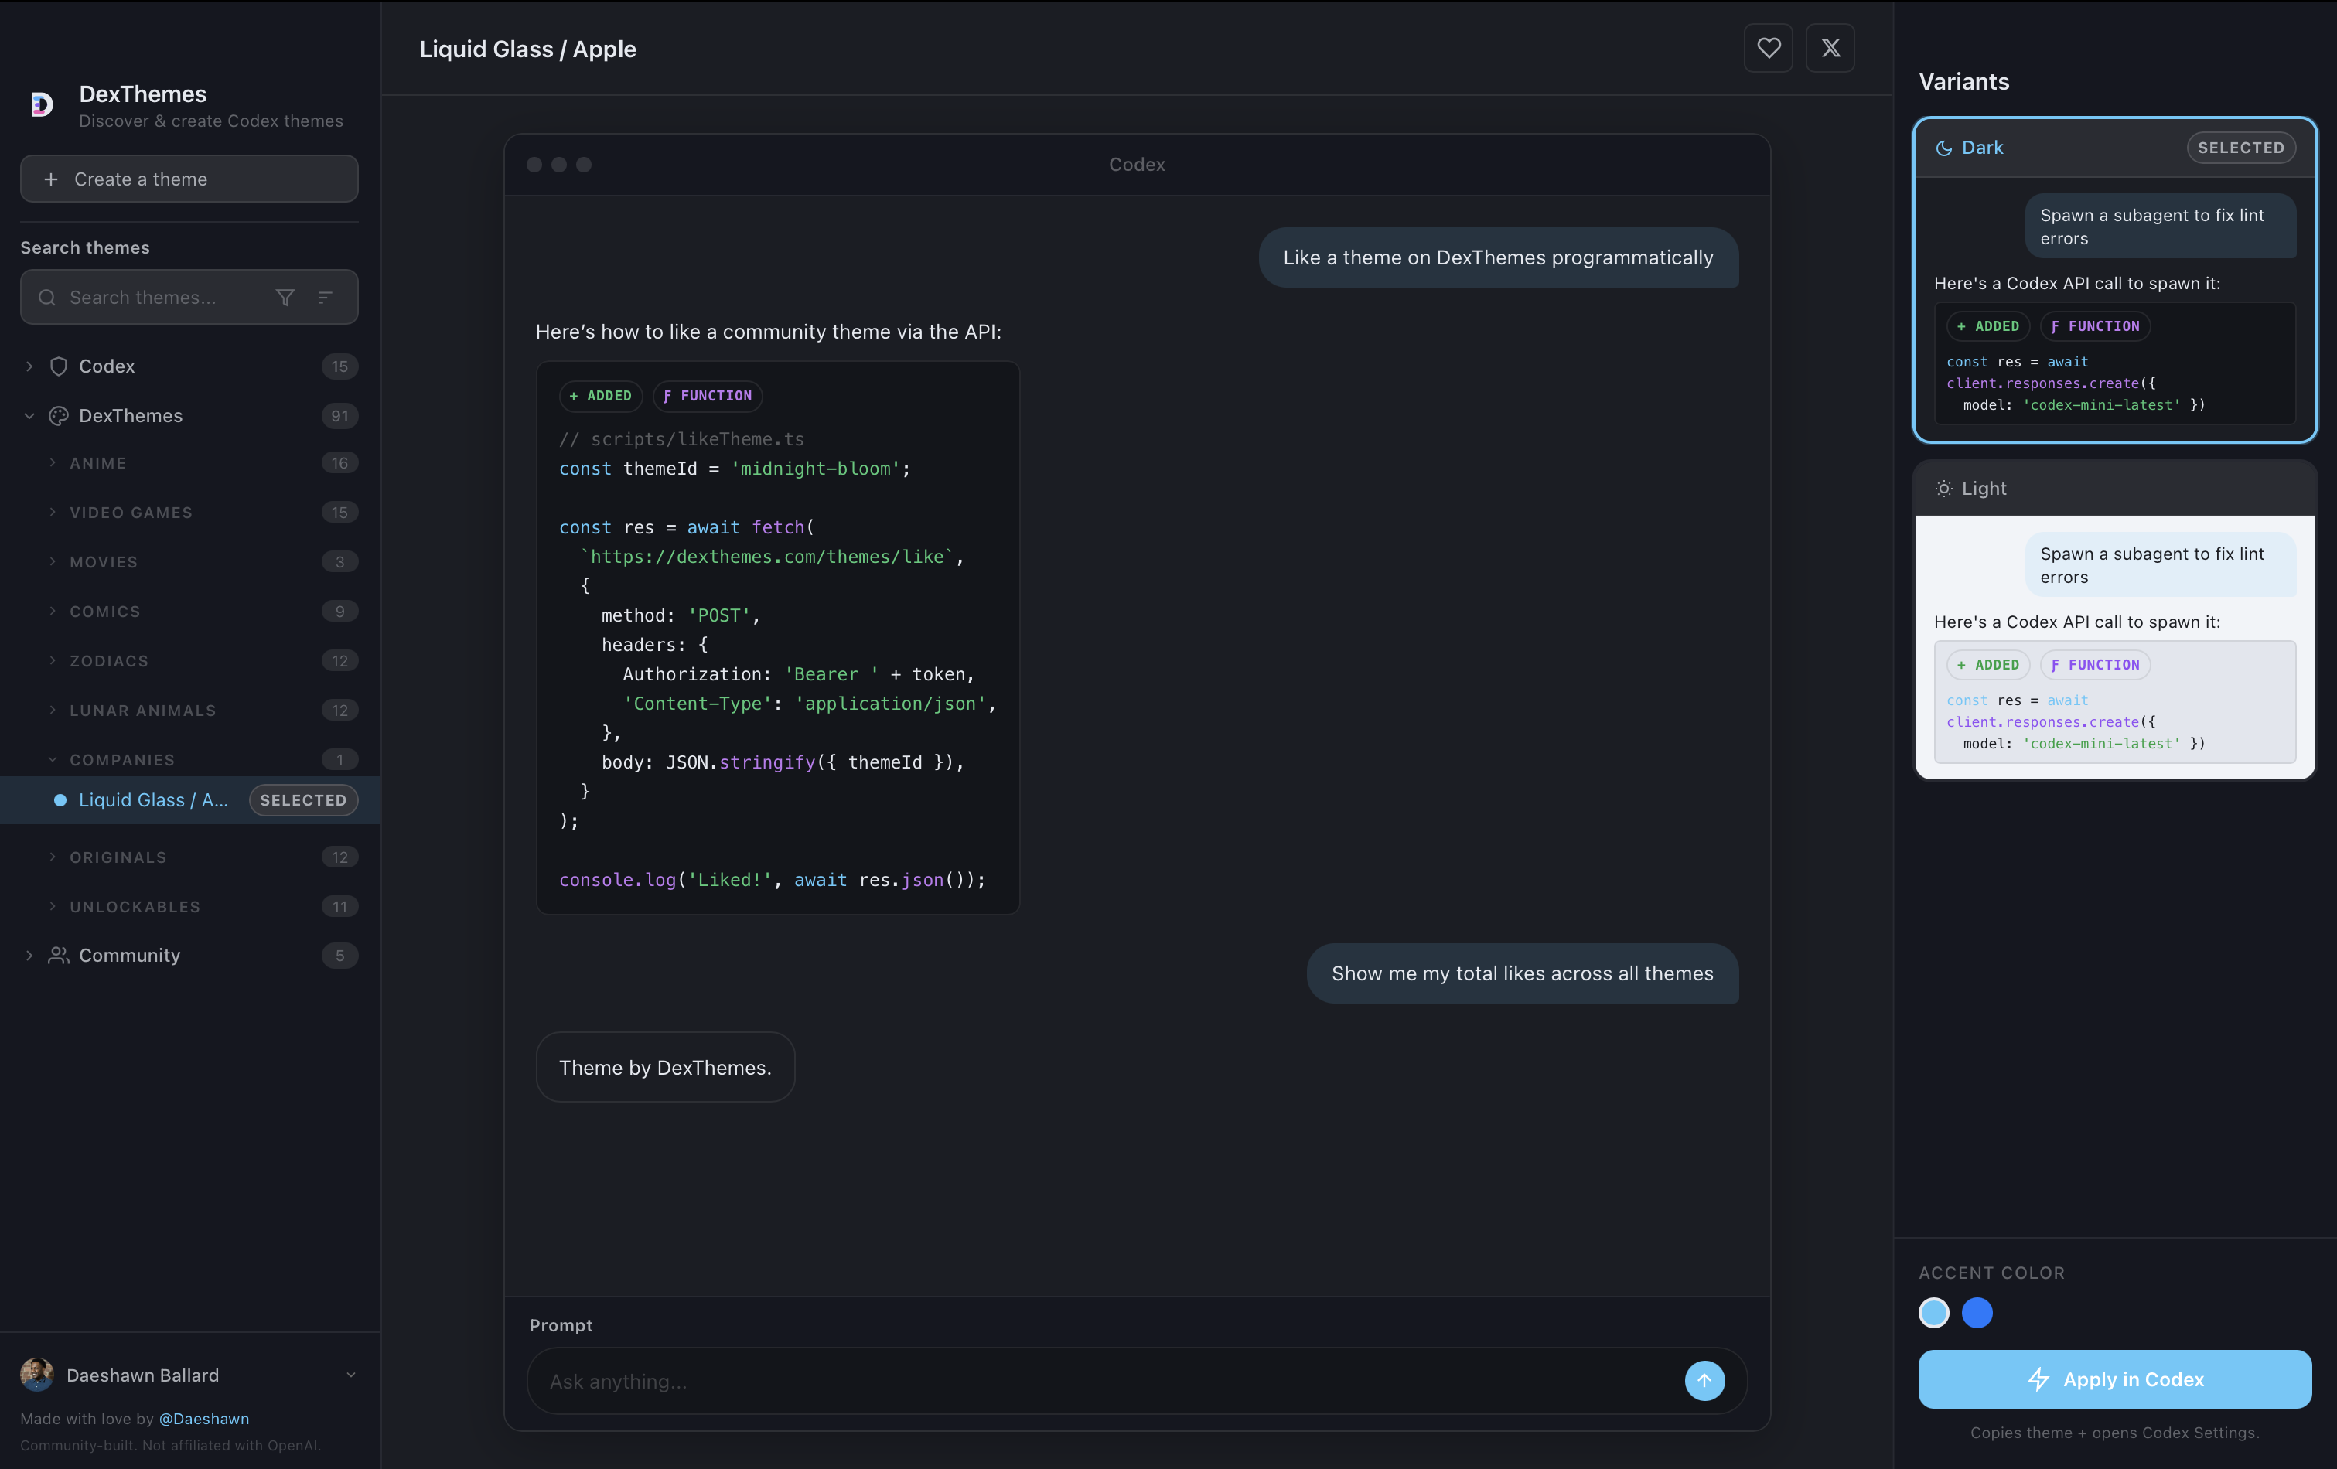
Task: Open the Daeshawn Ballard account dropdown
Action: pyautogui.click(x=350, y=1376)
